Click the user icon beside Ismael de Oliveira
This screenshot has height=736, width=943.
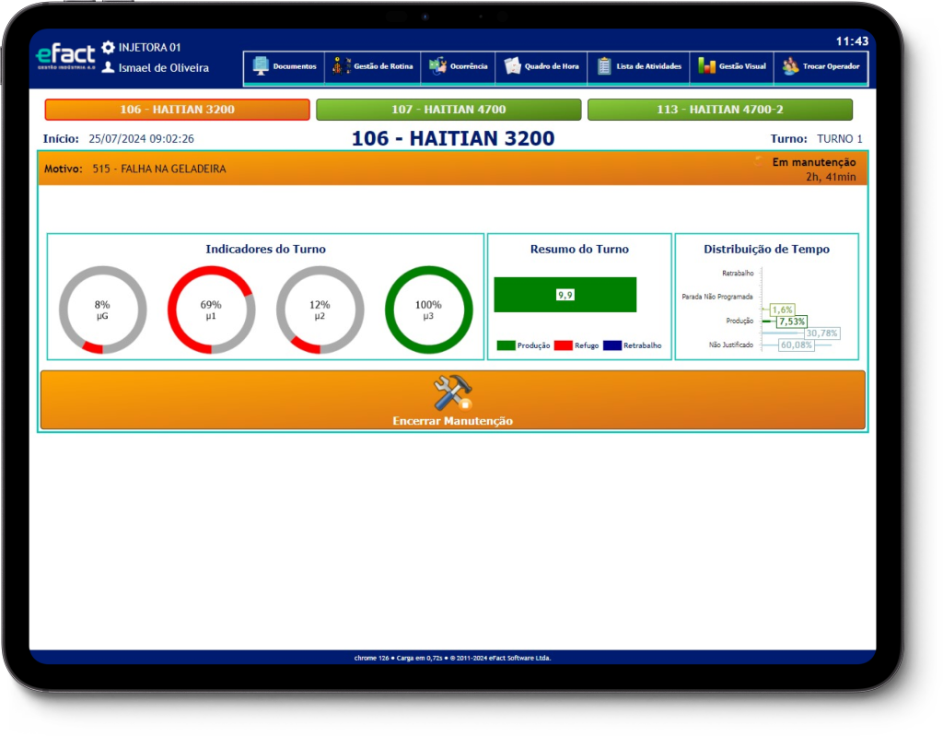pos(109,67)
